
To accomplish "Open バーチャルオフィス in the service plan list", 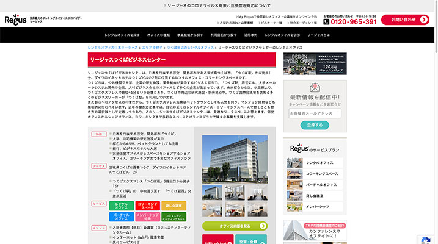I will pyautogui.click(x=315, y=185).
